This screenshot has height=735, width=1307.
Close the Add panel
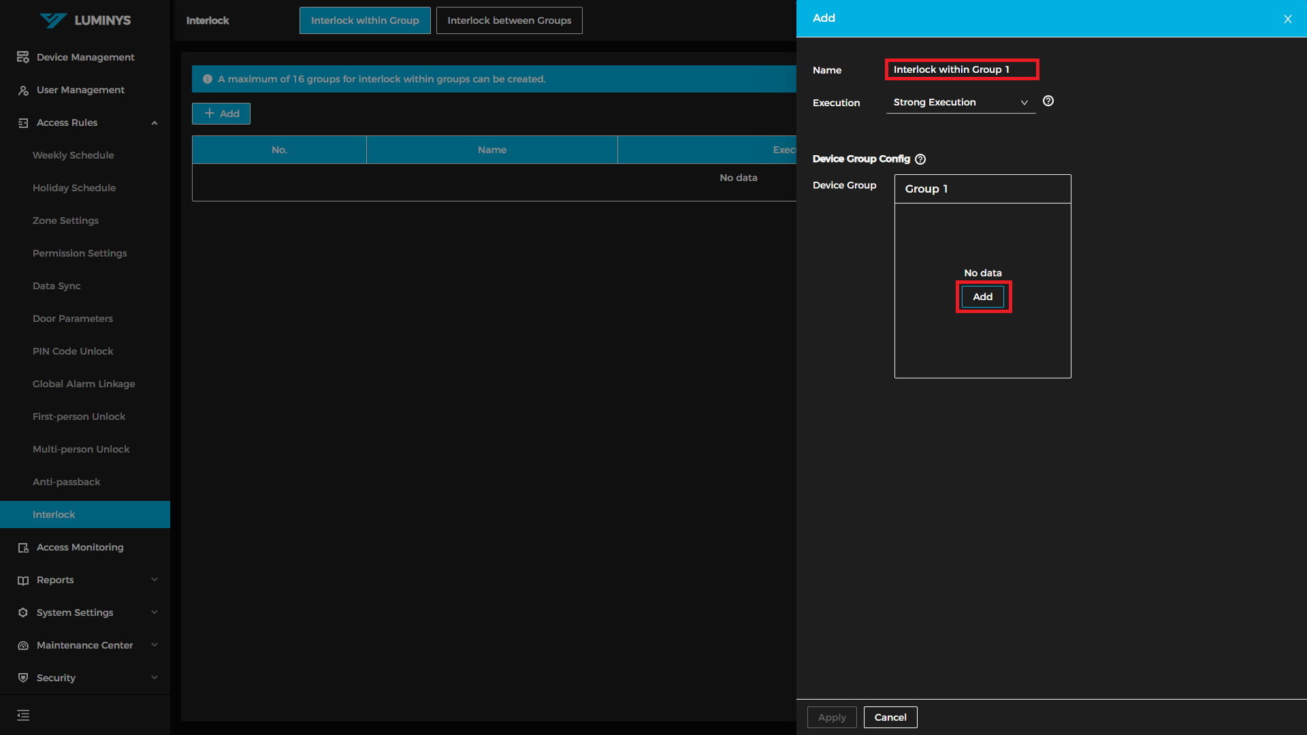coord(1287,19)
